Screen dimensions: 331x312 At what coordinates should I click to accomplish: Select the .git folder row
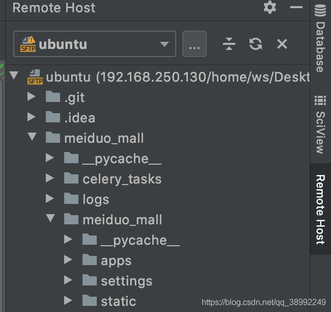coord(158,97)
